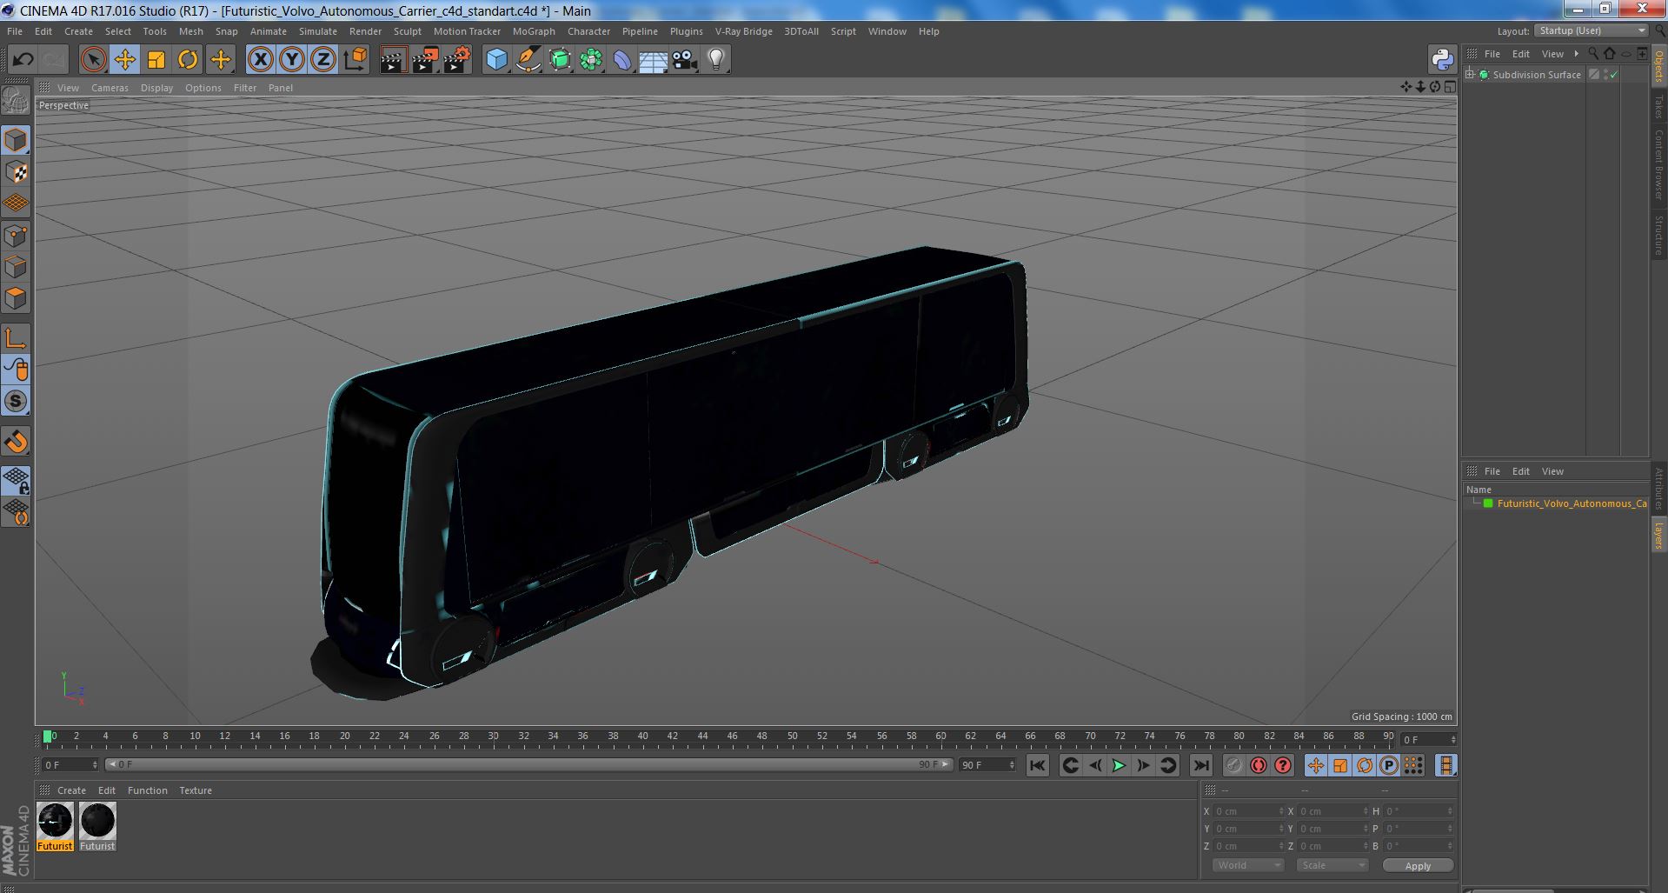Screen dimensions: 1668x893
Task: Activate the Scale tool
Action: [x=156, y=59]
